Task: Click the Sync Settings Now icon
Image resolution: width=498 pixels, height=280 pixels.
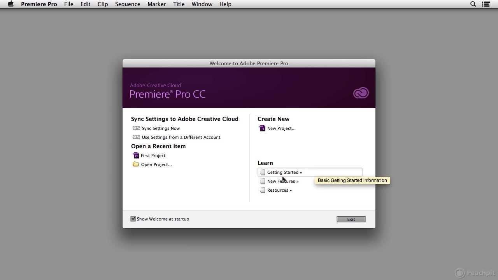Action: point(136,128)
